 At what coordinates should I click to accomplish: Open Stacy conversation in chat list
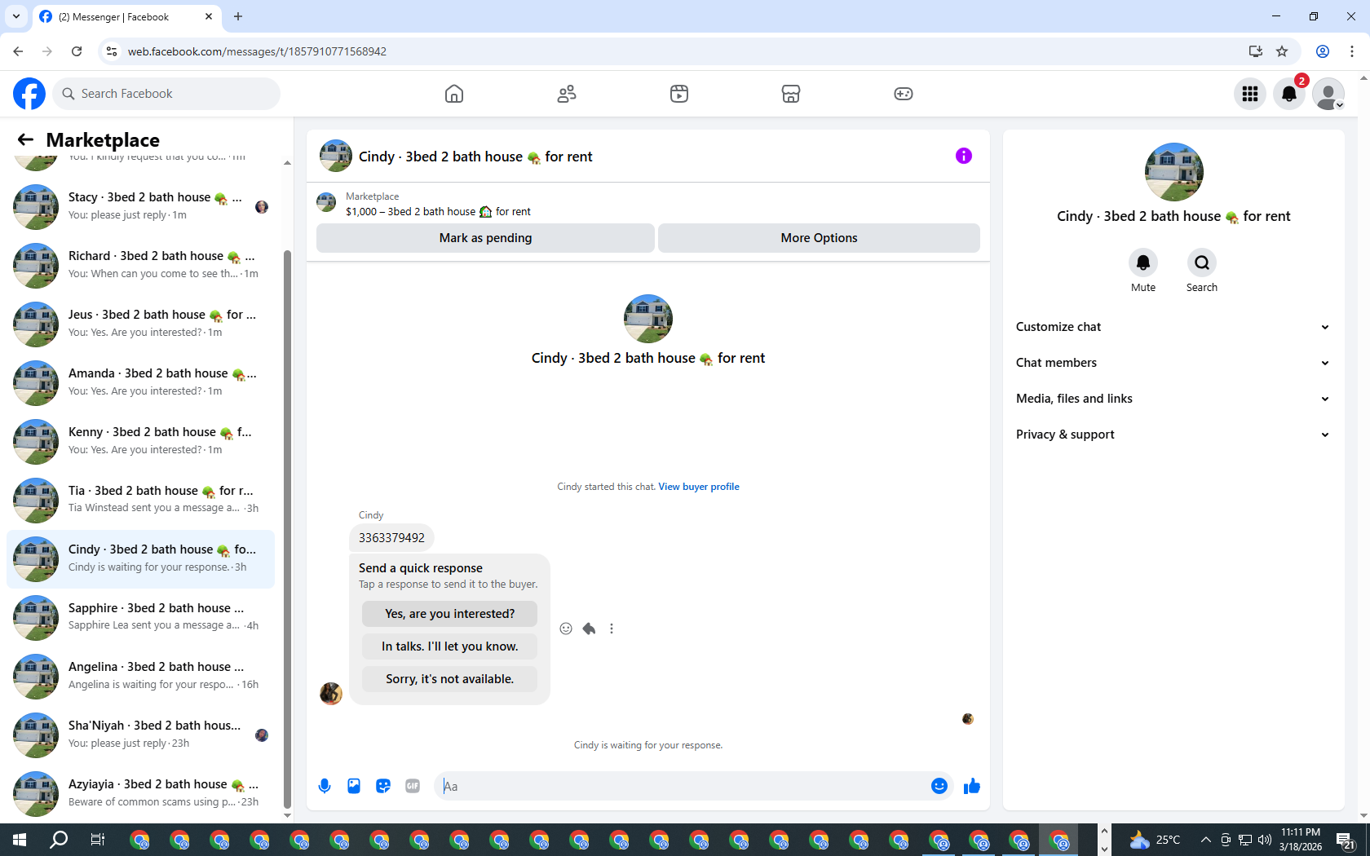141,207
